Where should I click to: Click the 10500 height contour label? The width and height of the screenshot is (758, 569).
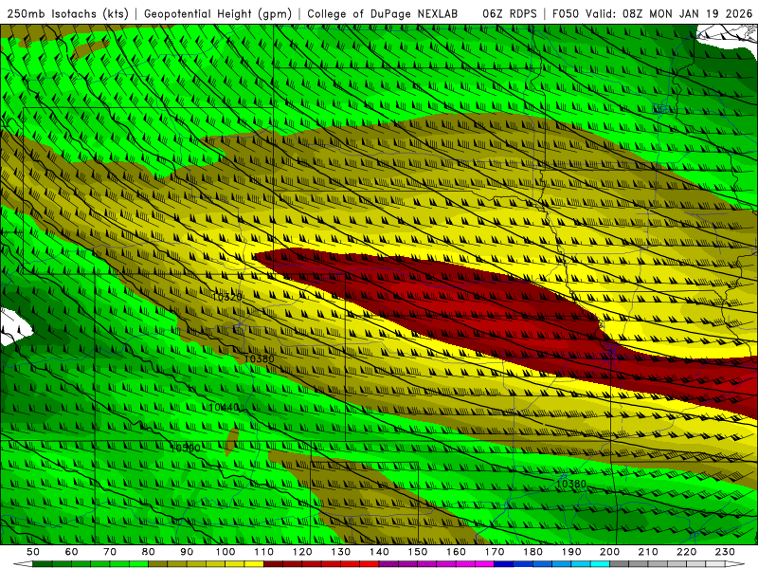click(185, 448)
